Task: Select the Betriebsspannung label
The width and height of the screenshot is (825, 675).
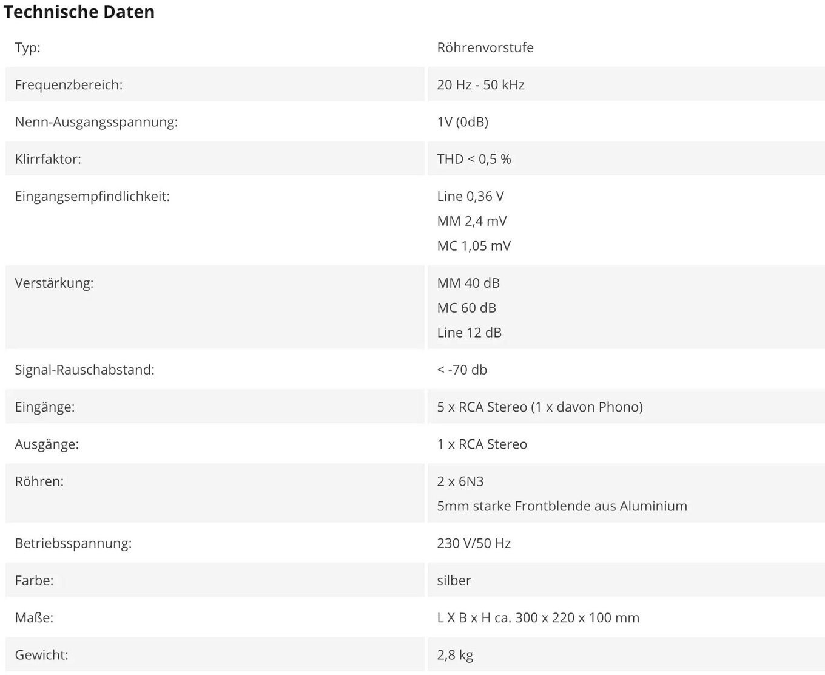Action: 73,543
